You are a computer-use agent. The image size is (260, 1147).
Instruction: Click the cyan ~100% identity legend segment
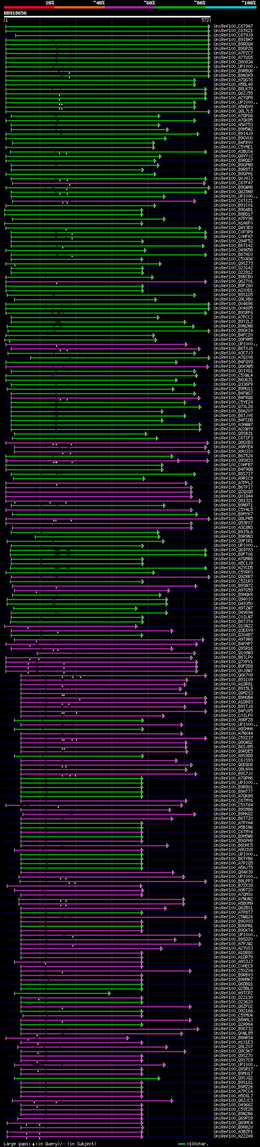[x=231, y=8]
